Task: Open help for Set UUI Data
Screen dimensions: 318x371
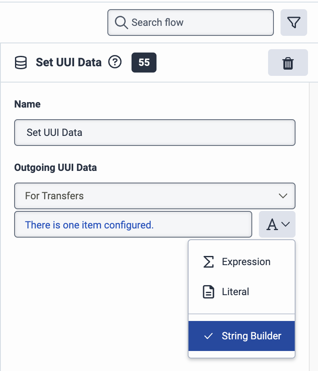Action: click(115, 63)
